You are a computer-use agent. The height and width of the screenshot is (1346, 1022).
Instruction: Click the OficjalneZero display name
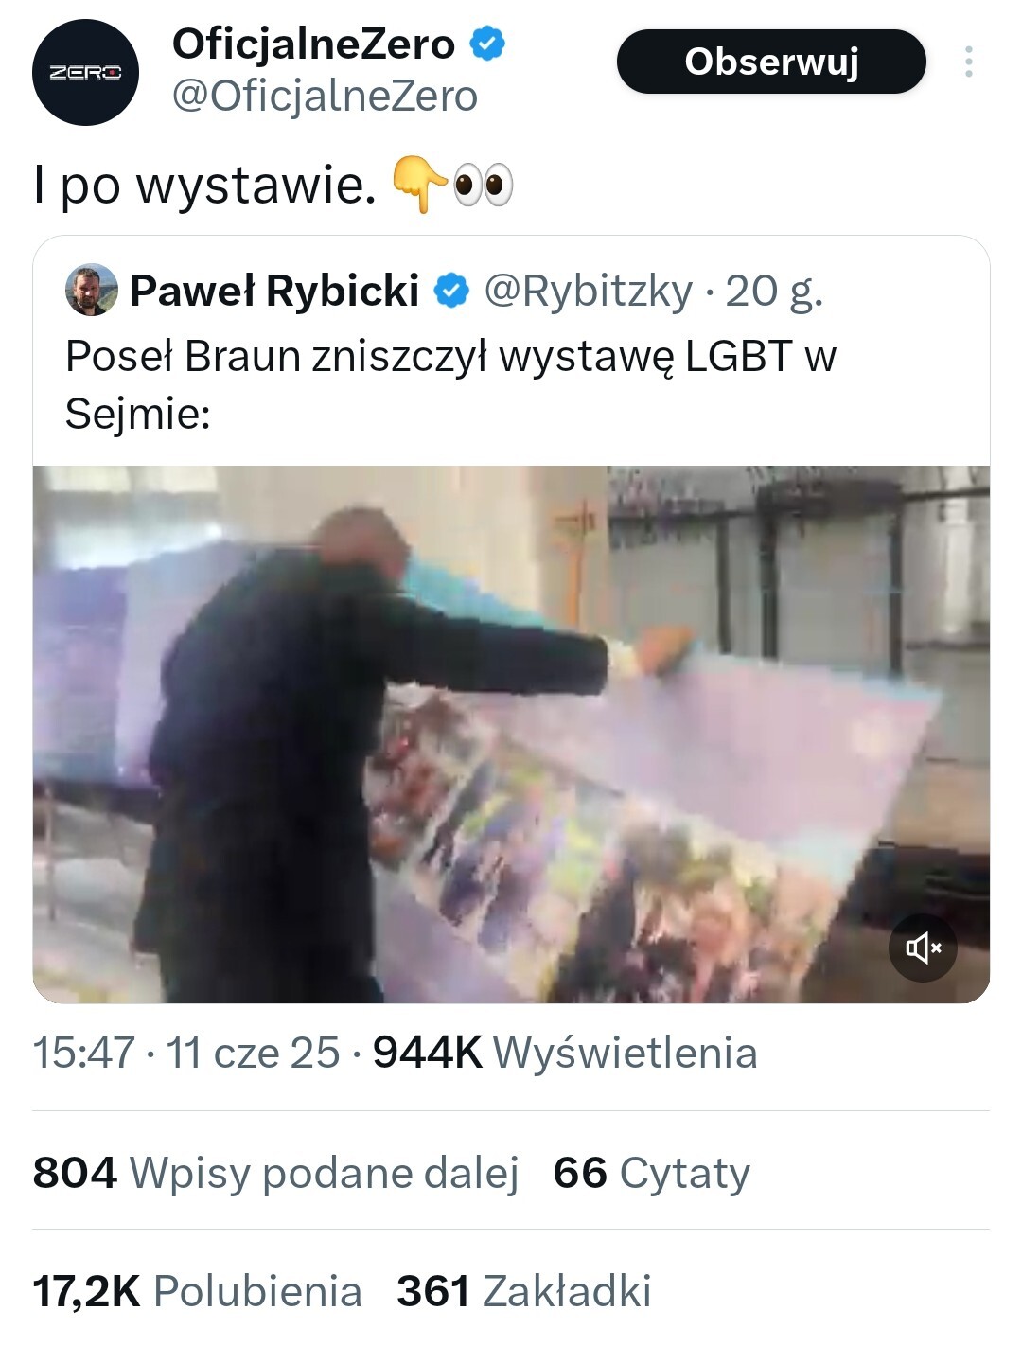(313, 44)
